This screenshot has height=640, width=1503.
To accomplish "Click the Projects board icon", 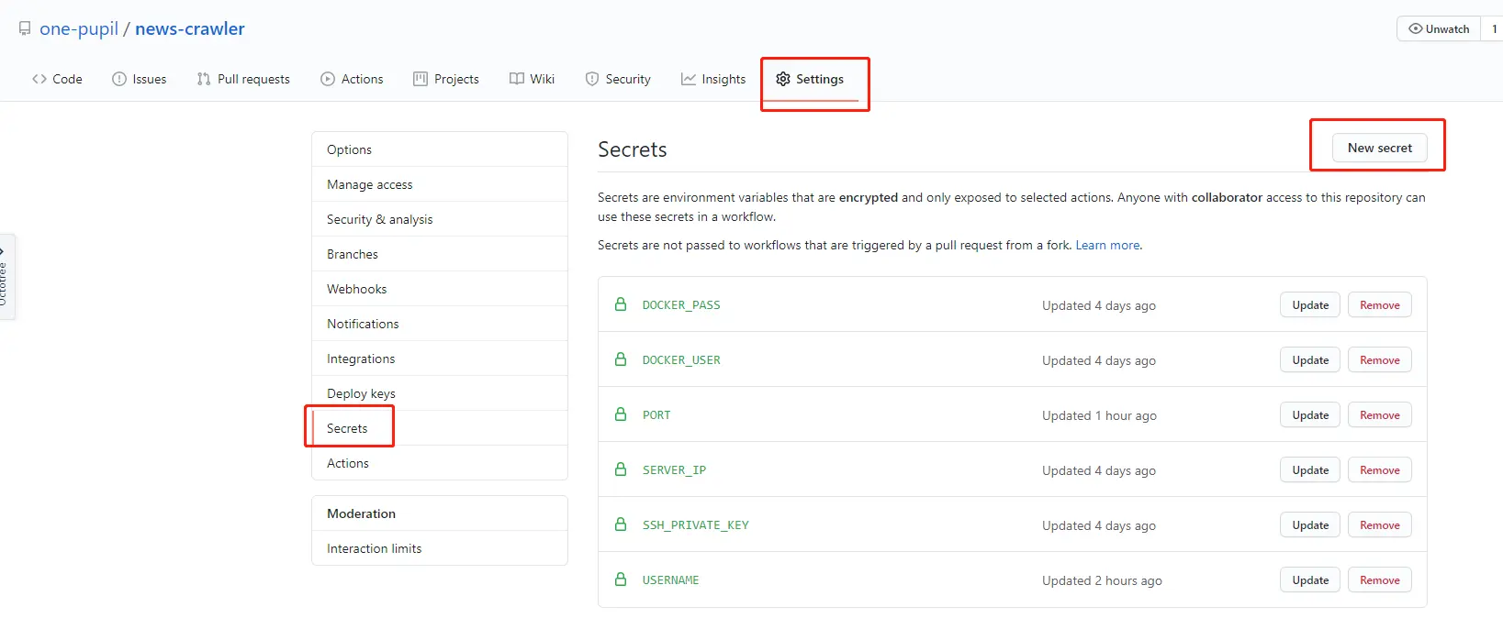I will coord(421,79).
